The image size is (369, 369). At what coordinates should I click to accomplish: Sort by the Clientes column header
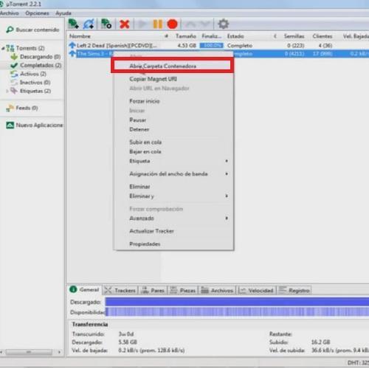(323, 36)
